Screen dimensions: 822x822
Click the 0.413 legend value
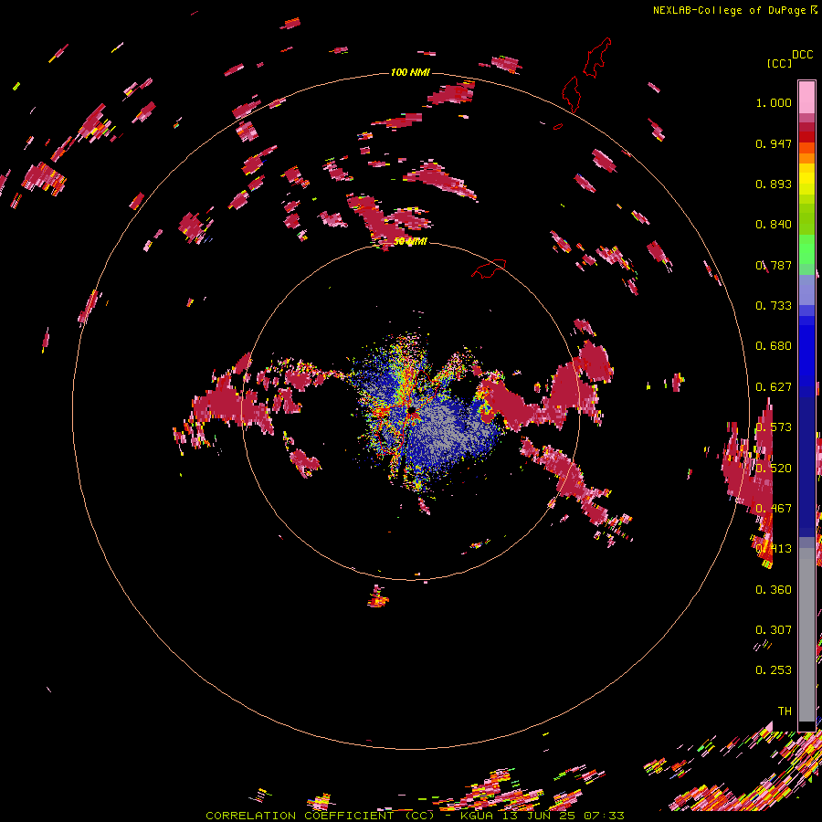pos(774,549)
